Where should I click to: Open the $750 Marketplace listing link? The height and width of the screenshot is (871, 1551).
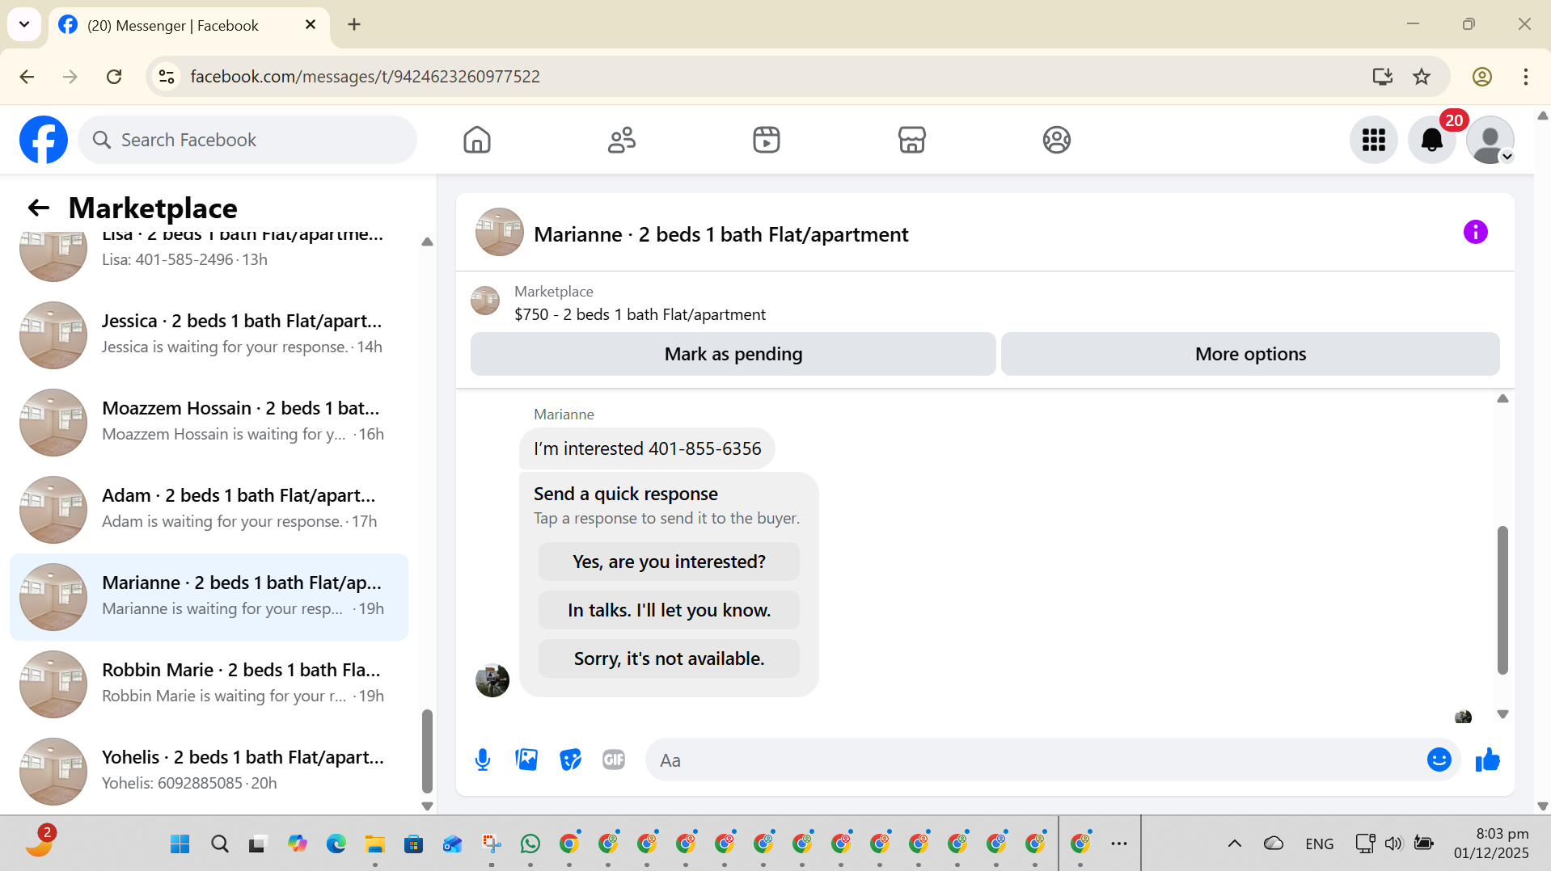pyautogui.click(x=640, y=314)
